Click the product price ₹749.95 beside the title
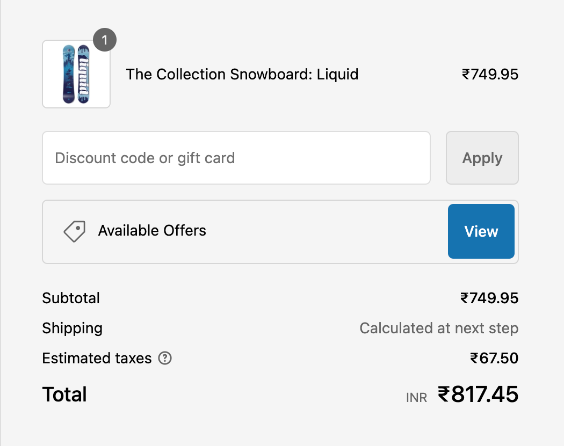This screenshot has width=564, height=446. (x=490, y=74)
